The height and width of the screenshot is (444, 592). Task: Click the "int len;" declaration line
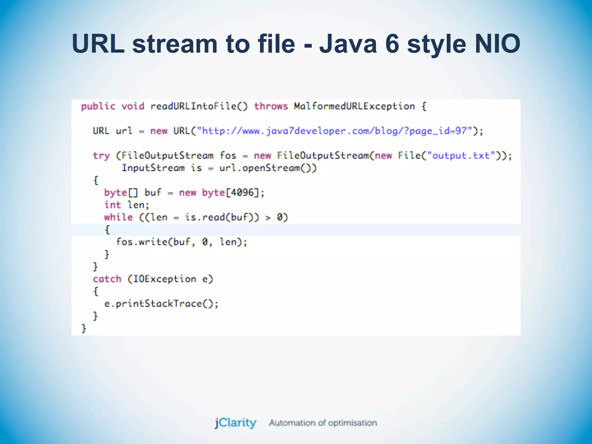[x=127, y=205]
